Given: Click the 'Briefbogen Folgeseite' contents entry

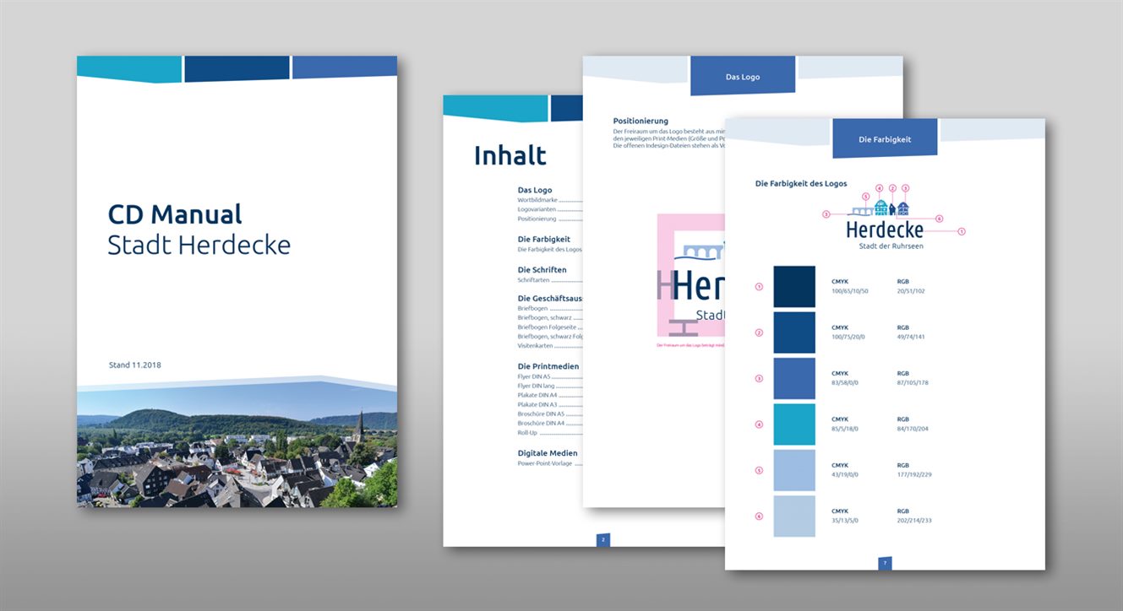Looking at the screenshot, I should (x=548, y=327).
